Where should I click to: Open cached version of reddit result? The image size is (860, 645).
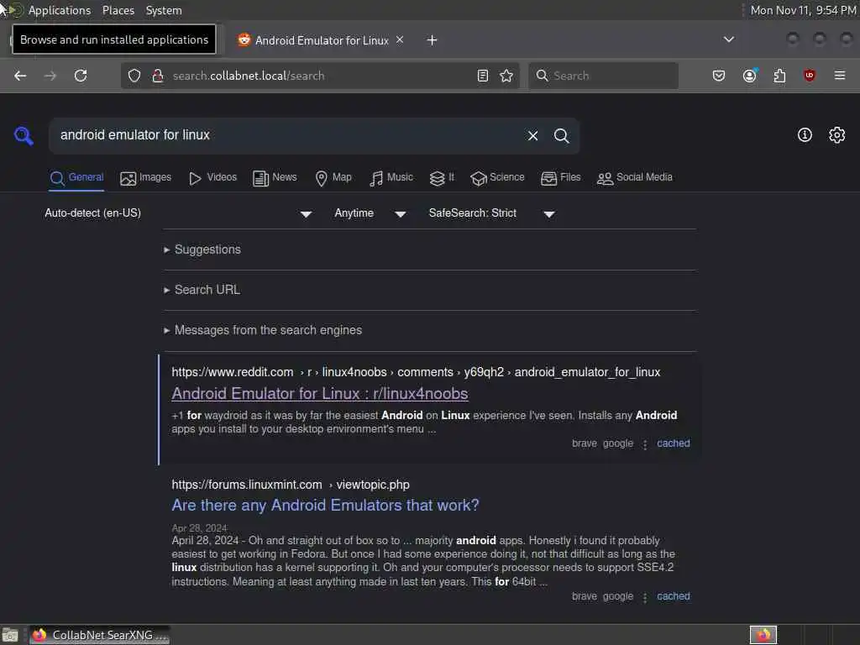coord(674,443)
